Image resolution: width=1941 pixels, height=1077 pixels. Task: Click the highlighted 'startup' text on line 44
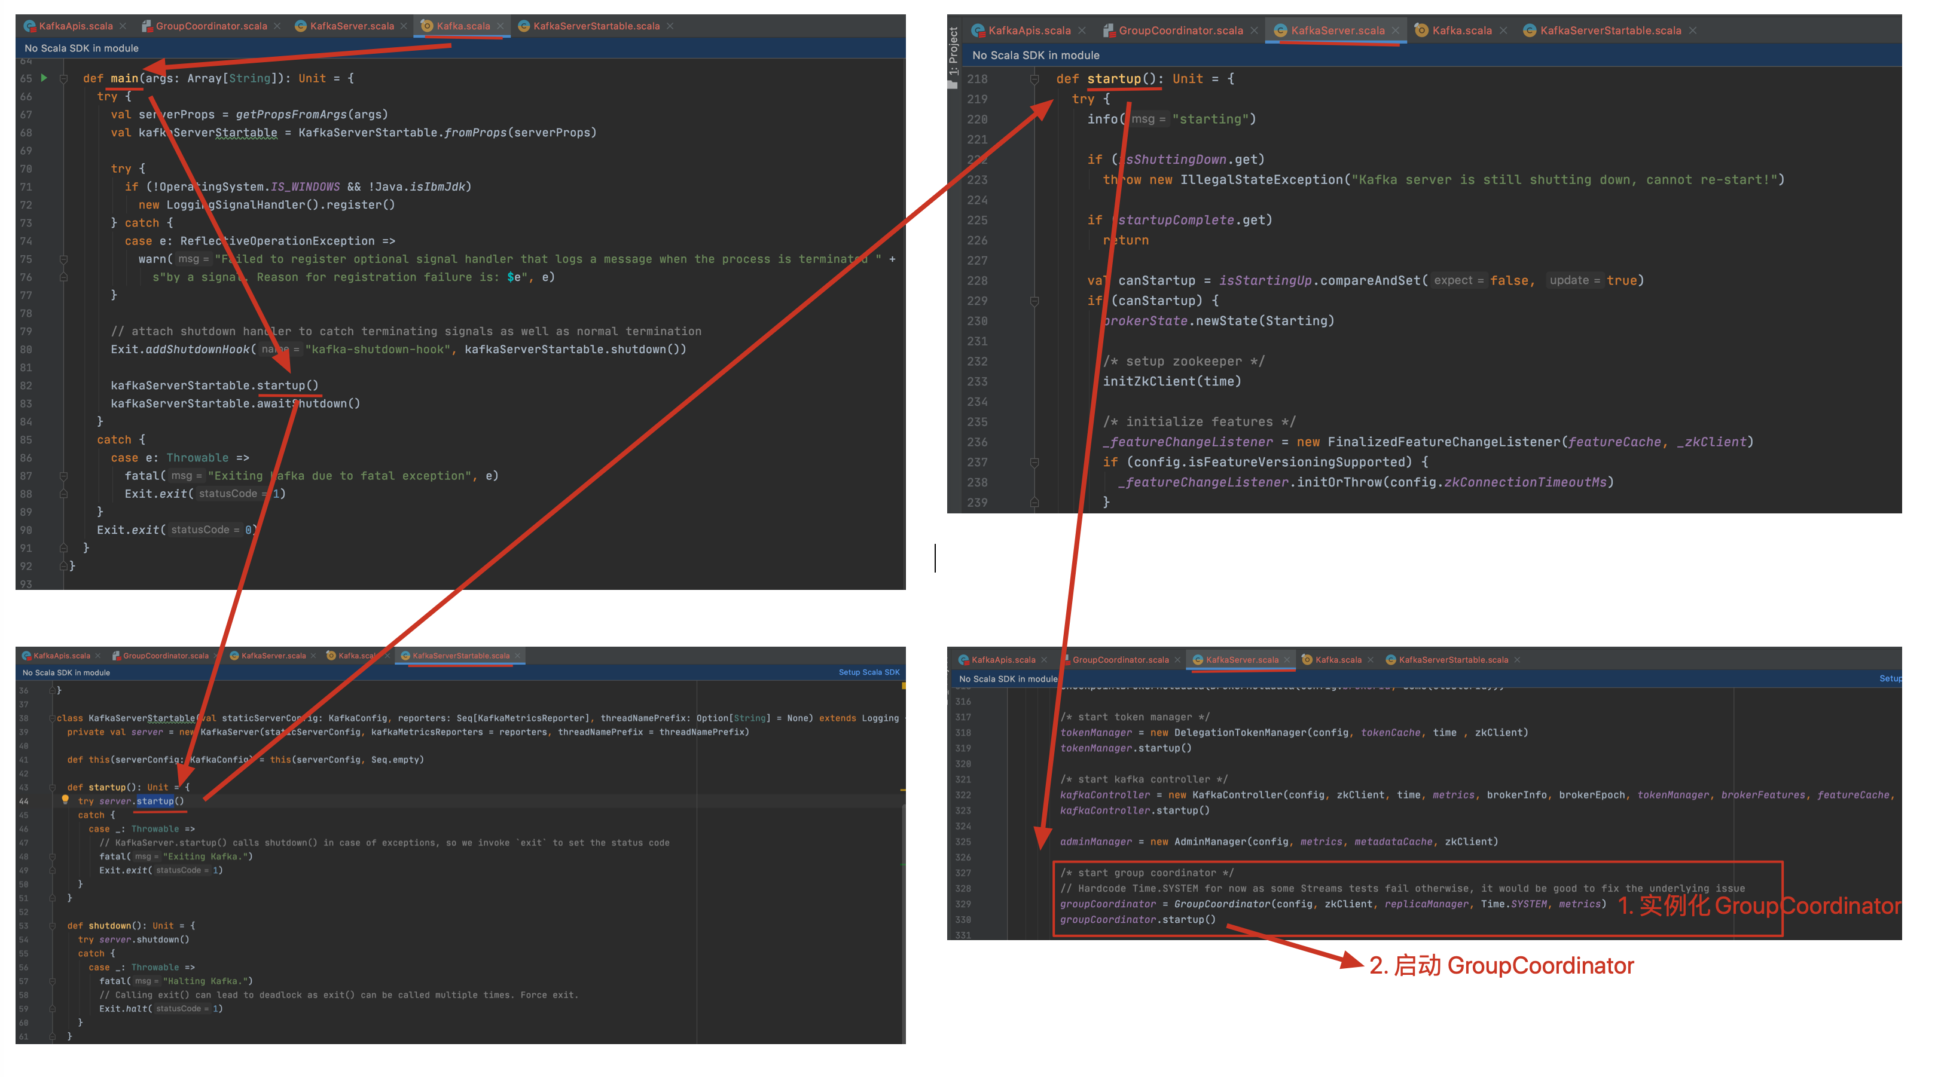(155, 801)
